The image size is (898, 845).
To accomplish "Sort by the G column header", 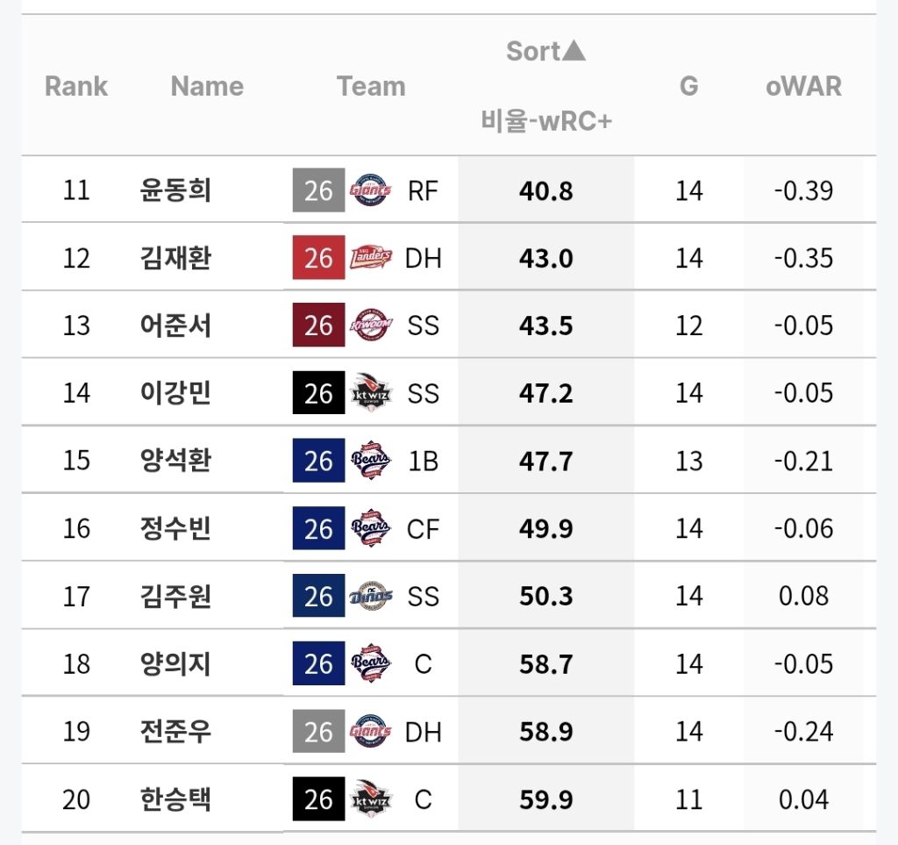I will (x=689, y=86).
